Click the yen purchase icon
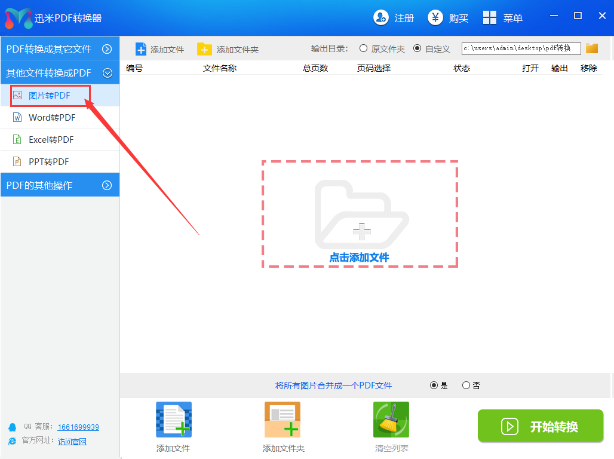 (435, 18)
